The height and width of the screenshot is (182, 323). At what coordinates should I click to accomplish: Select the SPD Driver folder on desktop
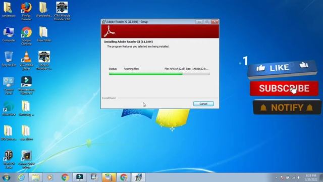[x=9, y=133]
